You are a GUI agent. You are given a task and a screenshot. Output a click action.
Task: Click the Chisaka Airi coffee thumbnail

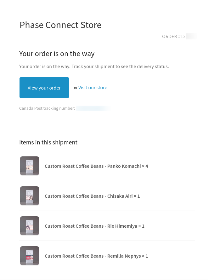(x=30, y=196)
